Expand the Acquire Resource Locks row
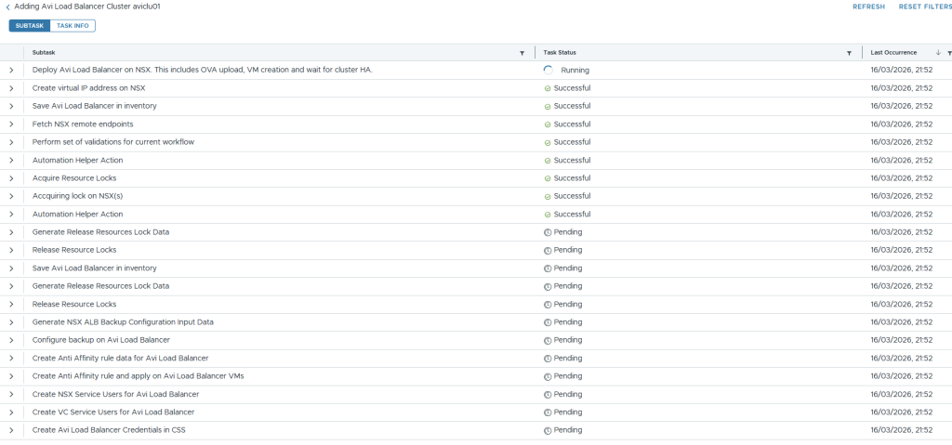The height and width of the screenshot is (445, 952). pyautogui.click(x=11, y=178)
